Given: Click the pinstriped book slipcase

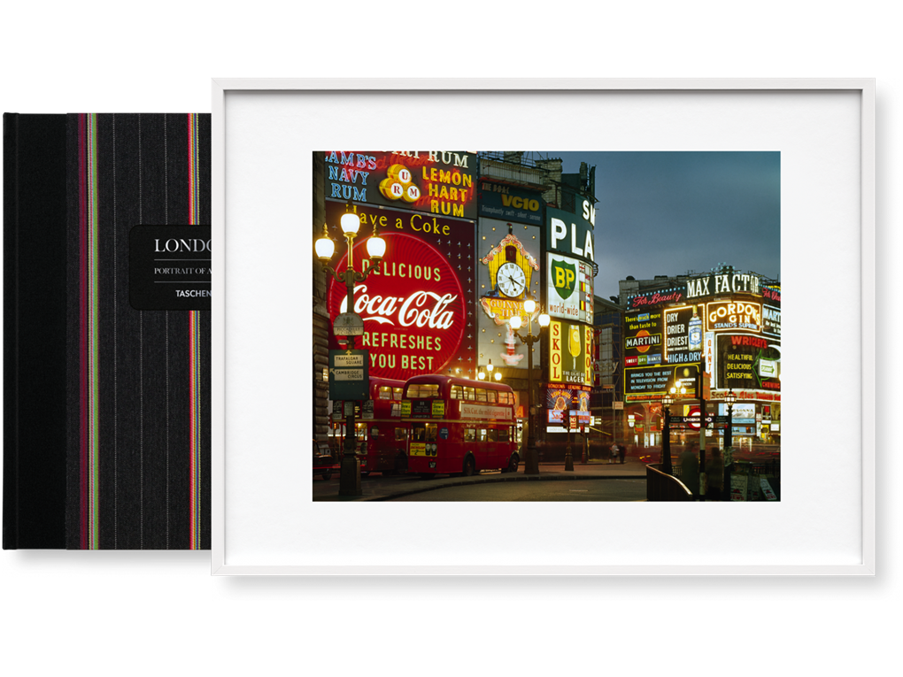Looking at the screenshot, I should [107, 331].
